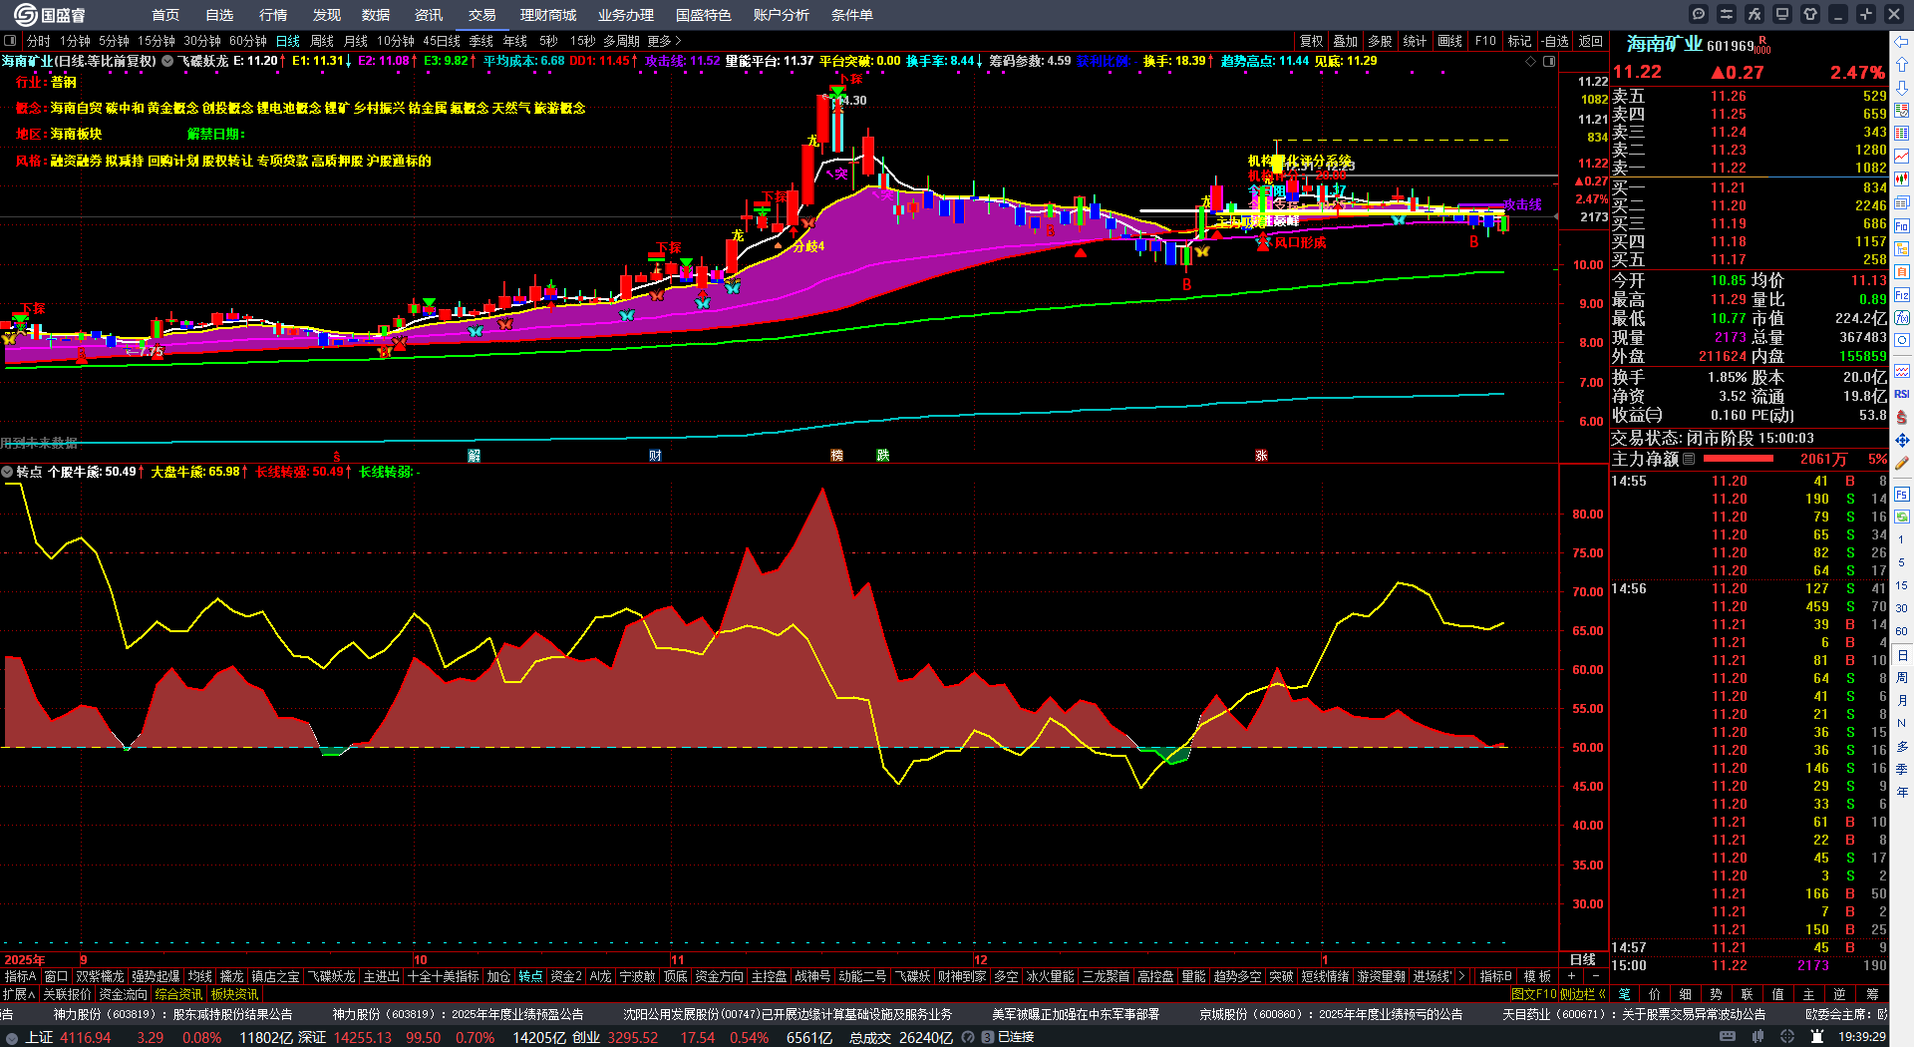
Task: Open 天目药业 股票交易异常波动 news link
Action: (1634, 1014)
